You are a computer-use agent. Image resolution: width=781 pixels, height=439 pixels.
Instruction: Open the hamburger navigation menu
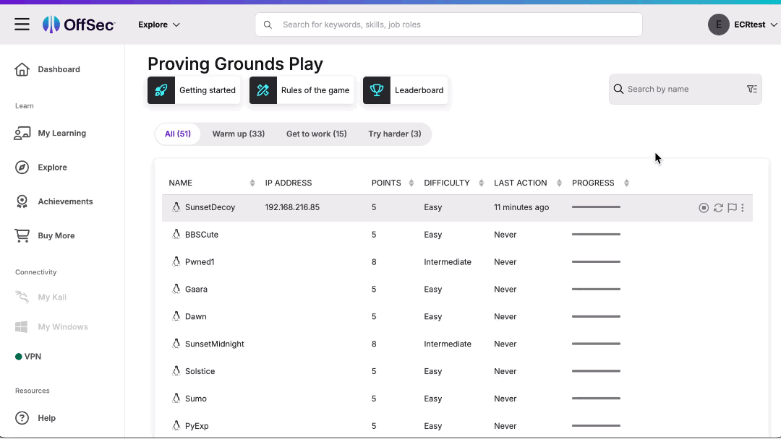(22, 25)
